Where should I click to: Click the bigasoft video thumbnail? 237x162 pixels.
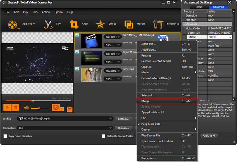(92, 58)
